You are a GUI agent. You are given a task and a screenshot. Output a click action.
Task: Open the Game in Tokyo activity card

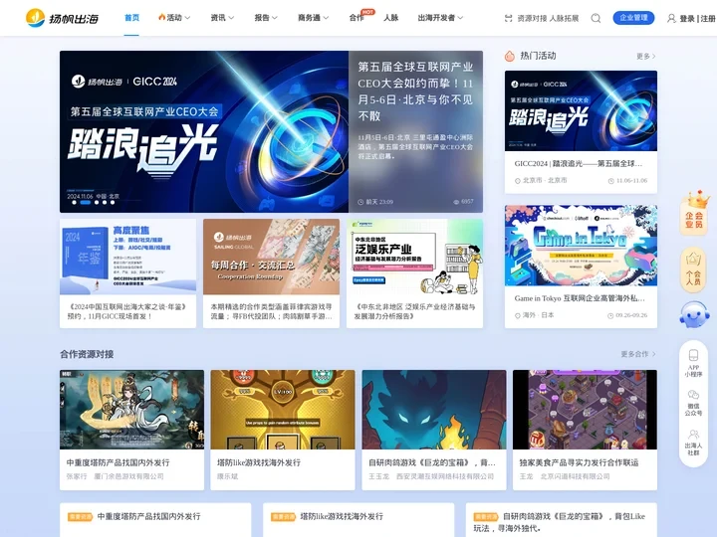(581, 267)
